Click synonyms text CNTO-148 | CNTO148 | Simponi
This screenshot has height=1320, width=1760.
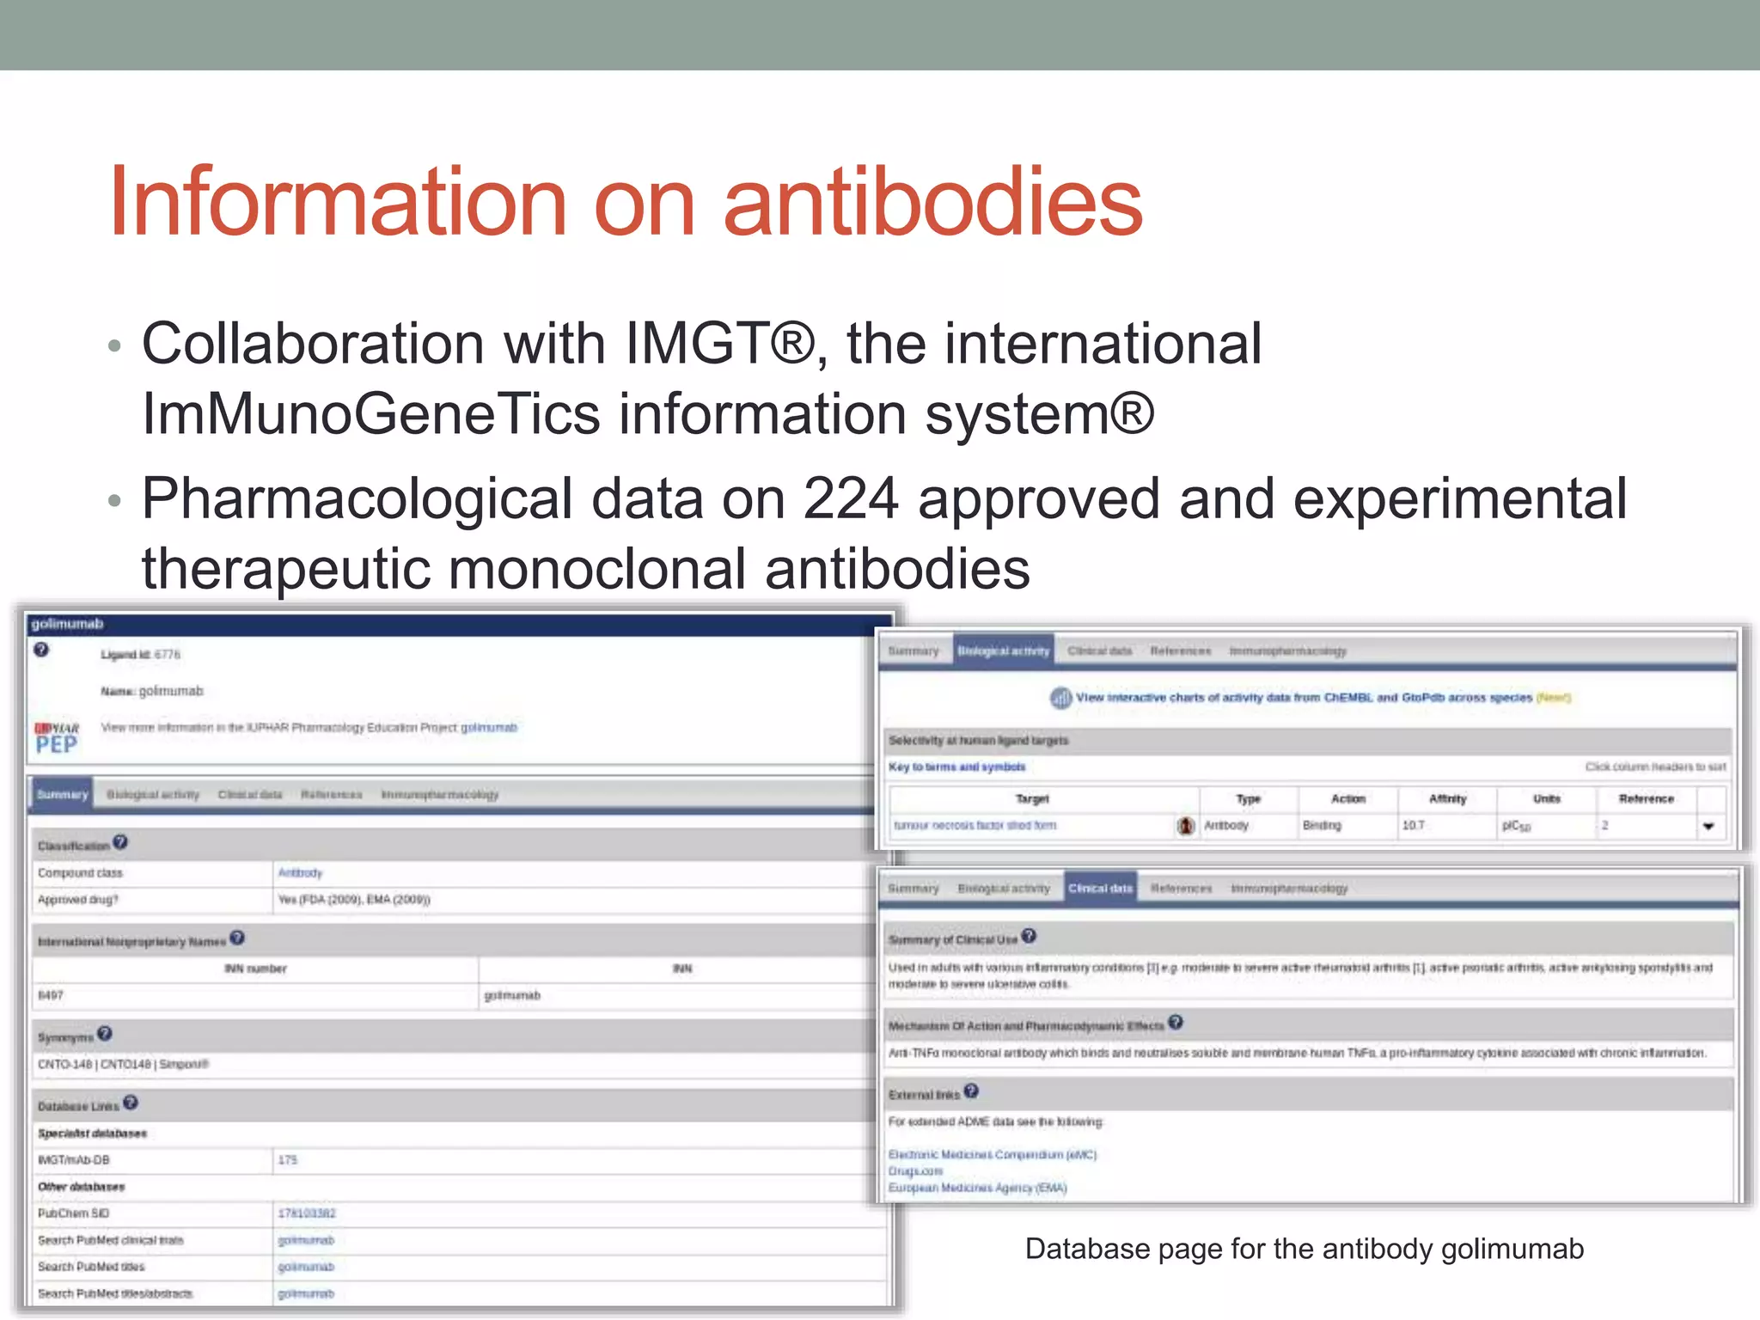pyautogui.click(x=123, y=1064)
